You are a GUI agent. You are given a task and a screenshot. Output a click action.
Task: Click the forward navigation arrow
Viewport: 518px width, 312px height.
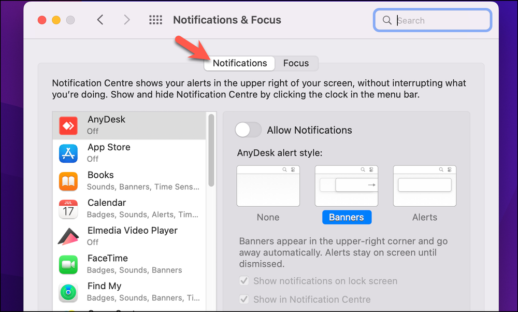(127, 20)
